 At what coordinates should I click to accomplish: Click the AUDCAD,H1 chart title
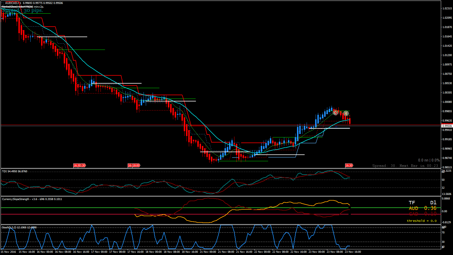pyautogui.click(x=13, y=3)
